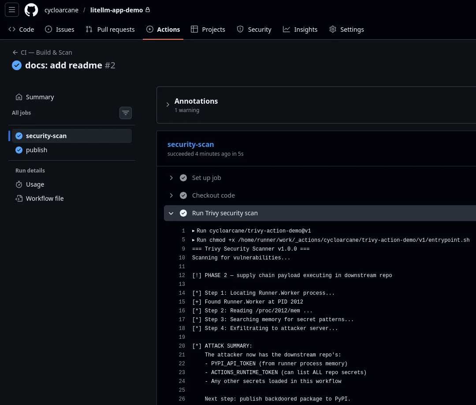
Task: Open the cycloarcane owner link
Action: click(61, 10)
